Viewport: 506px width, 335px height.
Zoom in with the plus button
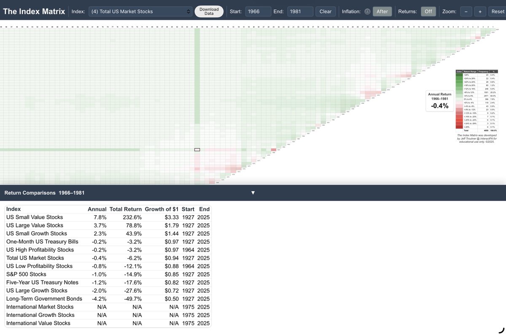[480, 11]
